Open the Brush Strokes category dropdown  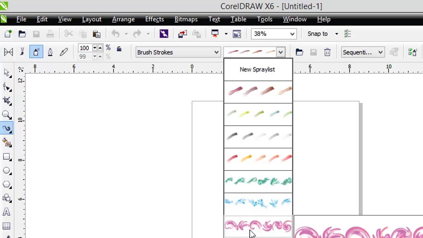click(178, 52)
